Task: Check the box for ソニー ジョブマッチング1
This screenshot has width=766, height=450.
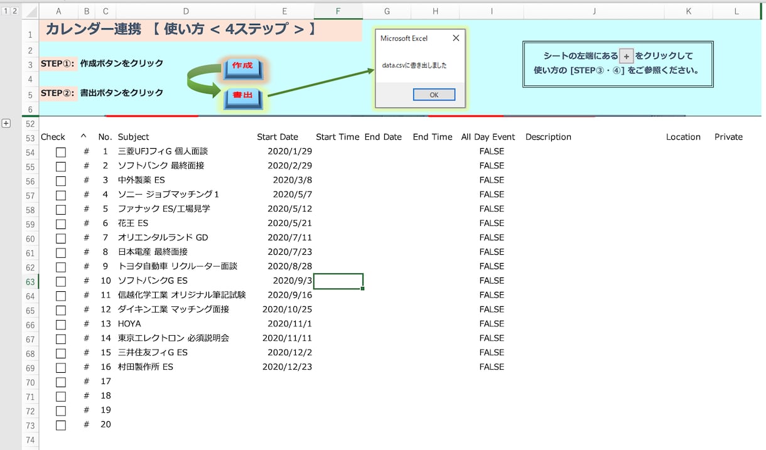Action: (60, 195)
